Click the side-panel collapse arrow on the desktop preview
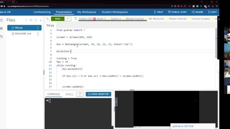The image size is (230, 129). coord(116,102)
